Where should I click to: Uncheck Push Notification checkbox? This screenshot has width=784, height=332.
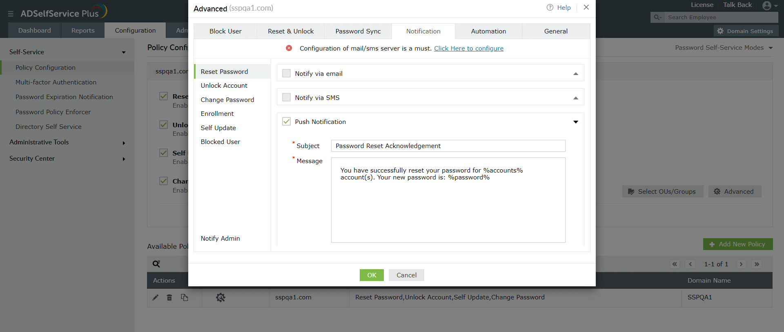[287, 122]
